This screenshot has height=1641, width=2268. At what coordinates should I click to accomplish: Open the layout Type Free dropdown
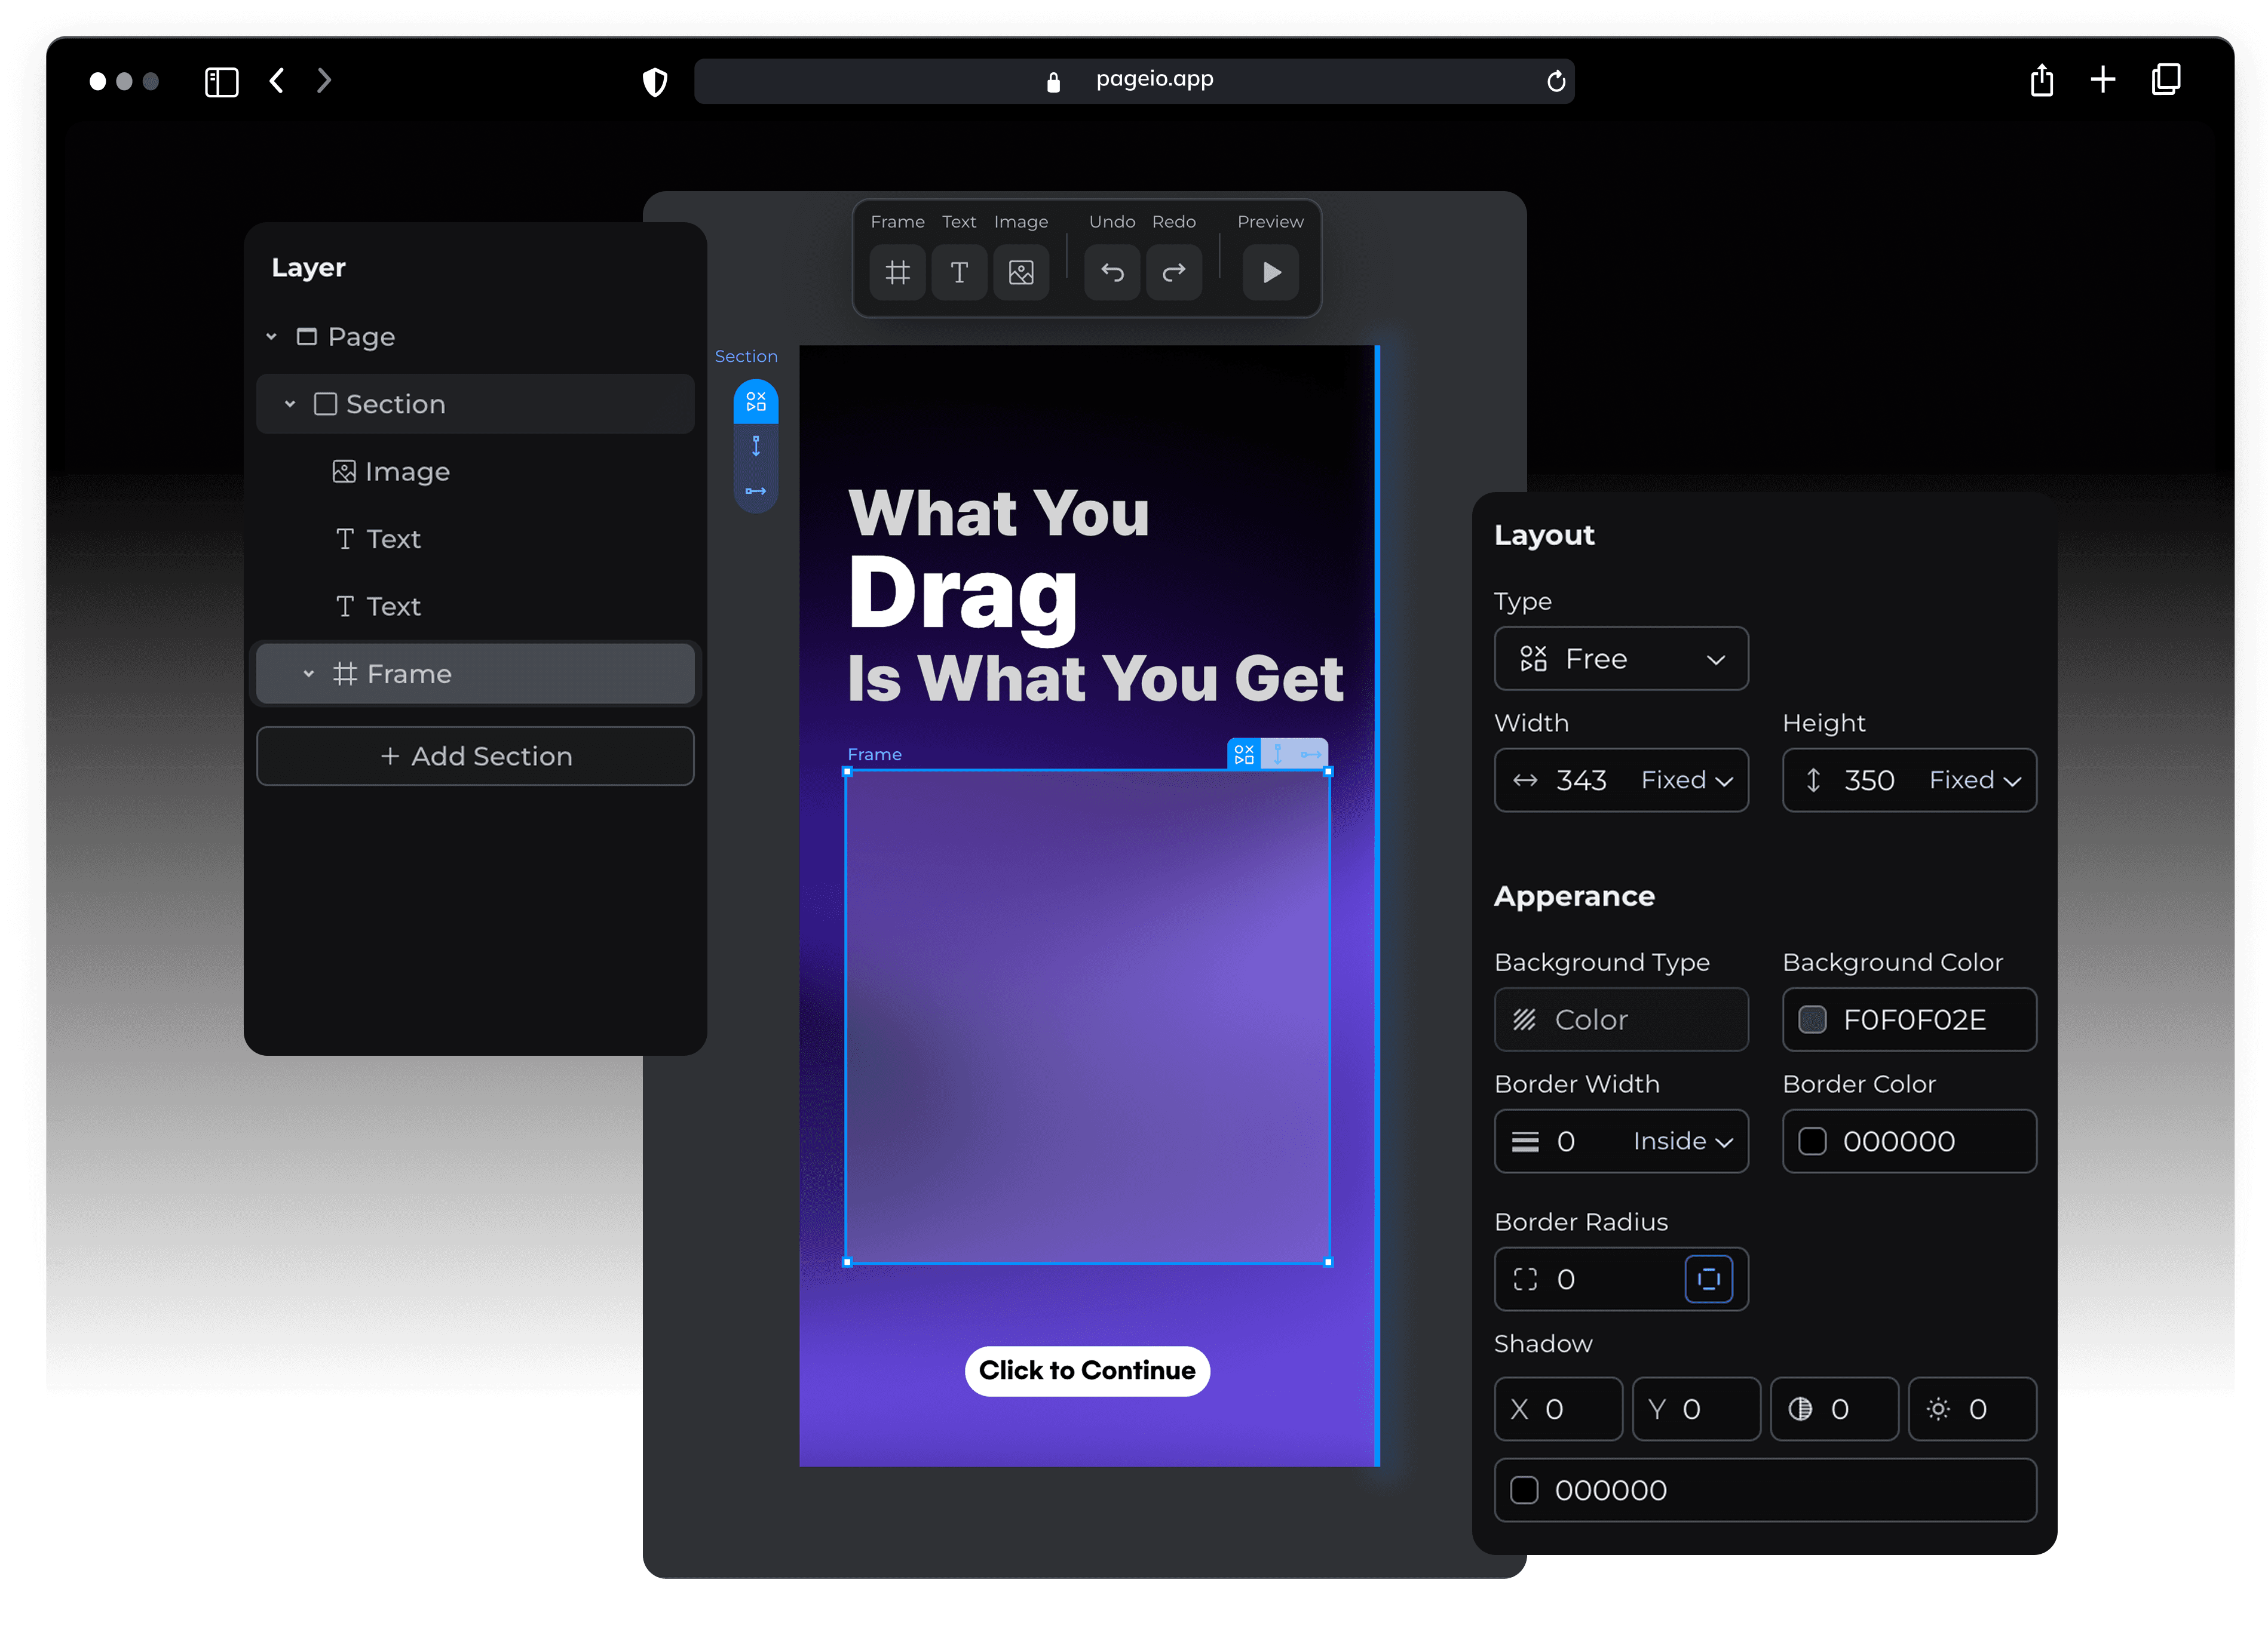[1621, 659]
